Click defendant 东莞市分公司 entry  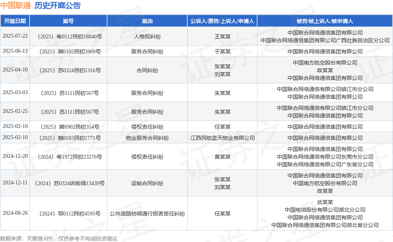[x=325, y=157]
